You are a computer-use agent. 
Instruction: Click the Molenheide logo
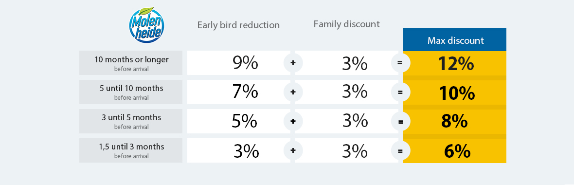click(146, 24)
